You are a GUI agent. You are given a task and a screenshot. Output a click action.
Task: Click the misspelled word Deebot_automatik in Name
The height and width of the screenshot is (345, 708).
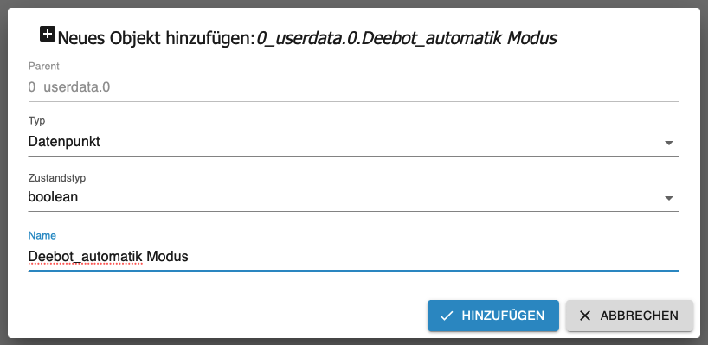[x=86, y=257]
